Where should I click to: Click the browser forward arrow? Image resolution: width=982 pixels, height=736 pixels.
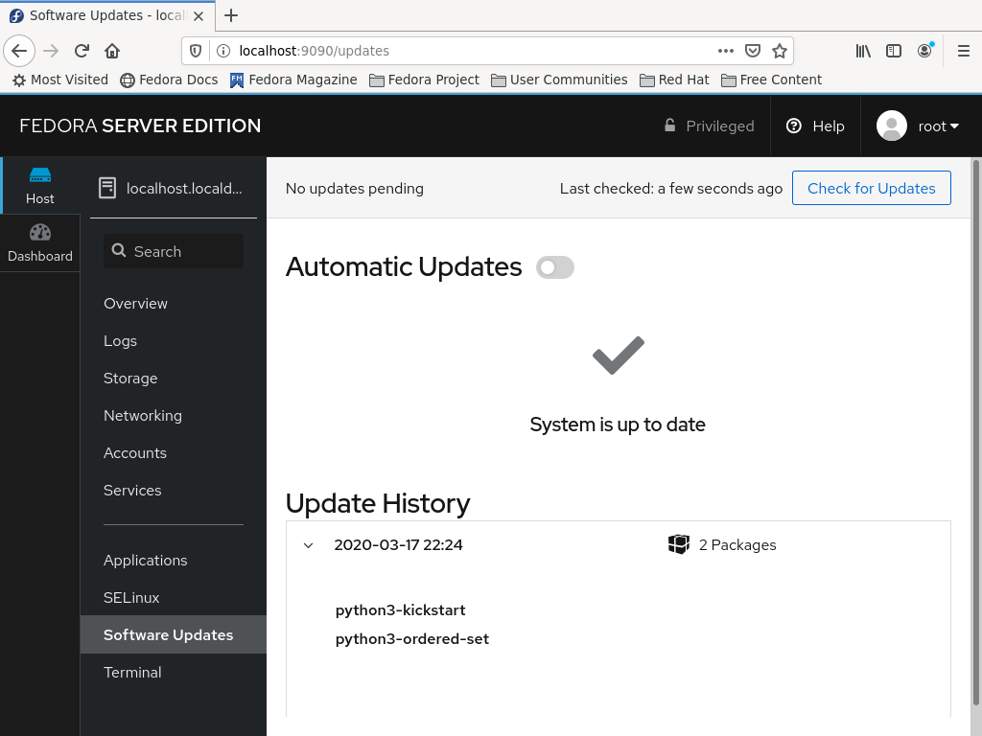click(x=51, y=51)
